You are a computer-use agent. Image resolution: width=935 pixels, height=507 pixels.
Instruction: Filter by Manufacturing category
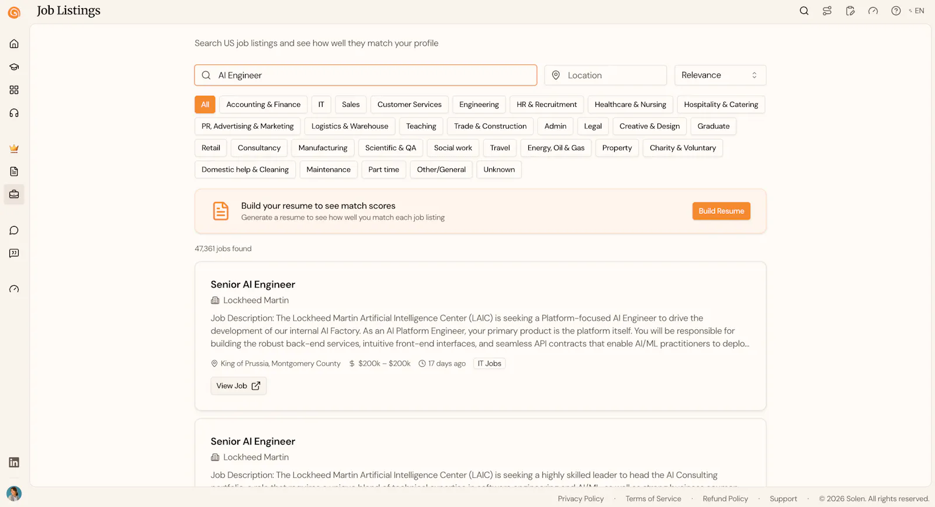pos(323,148)
